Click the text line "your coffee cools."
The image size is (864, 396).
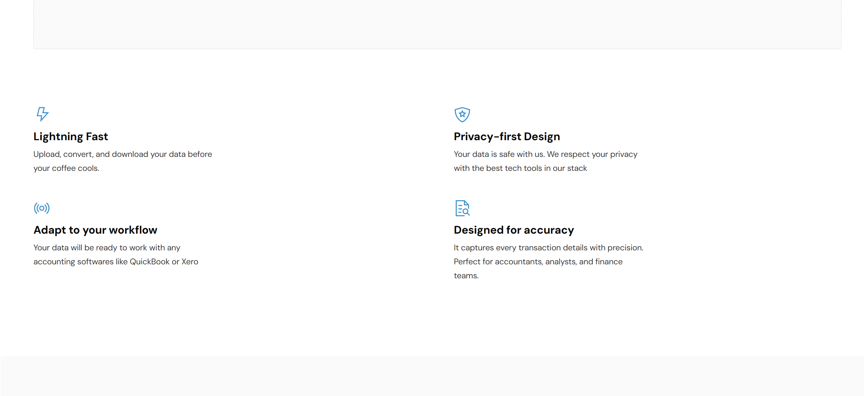point(66,168)
